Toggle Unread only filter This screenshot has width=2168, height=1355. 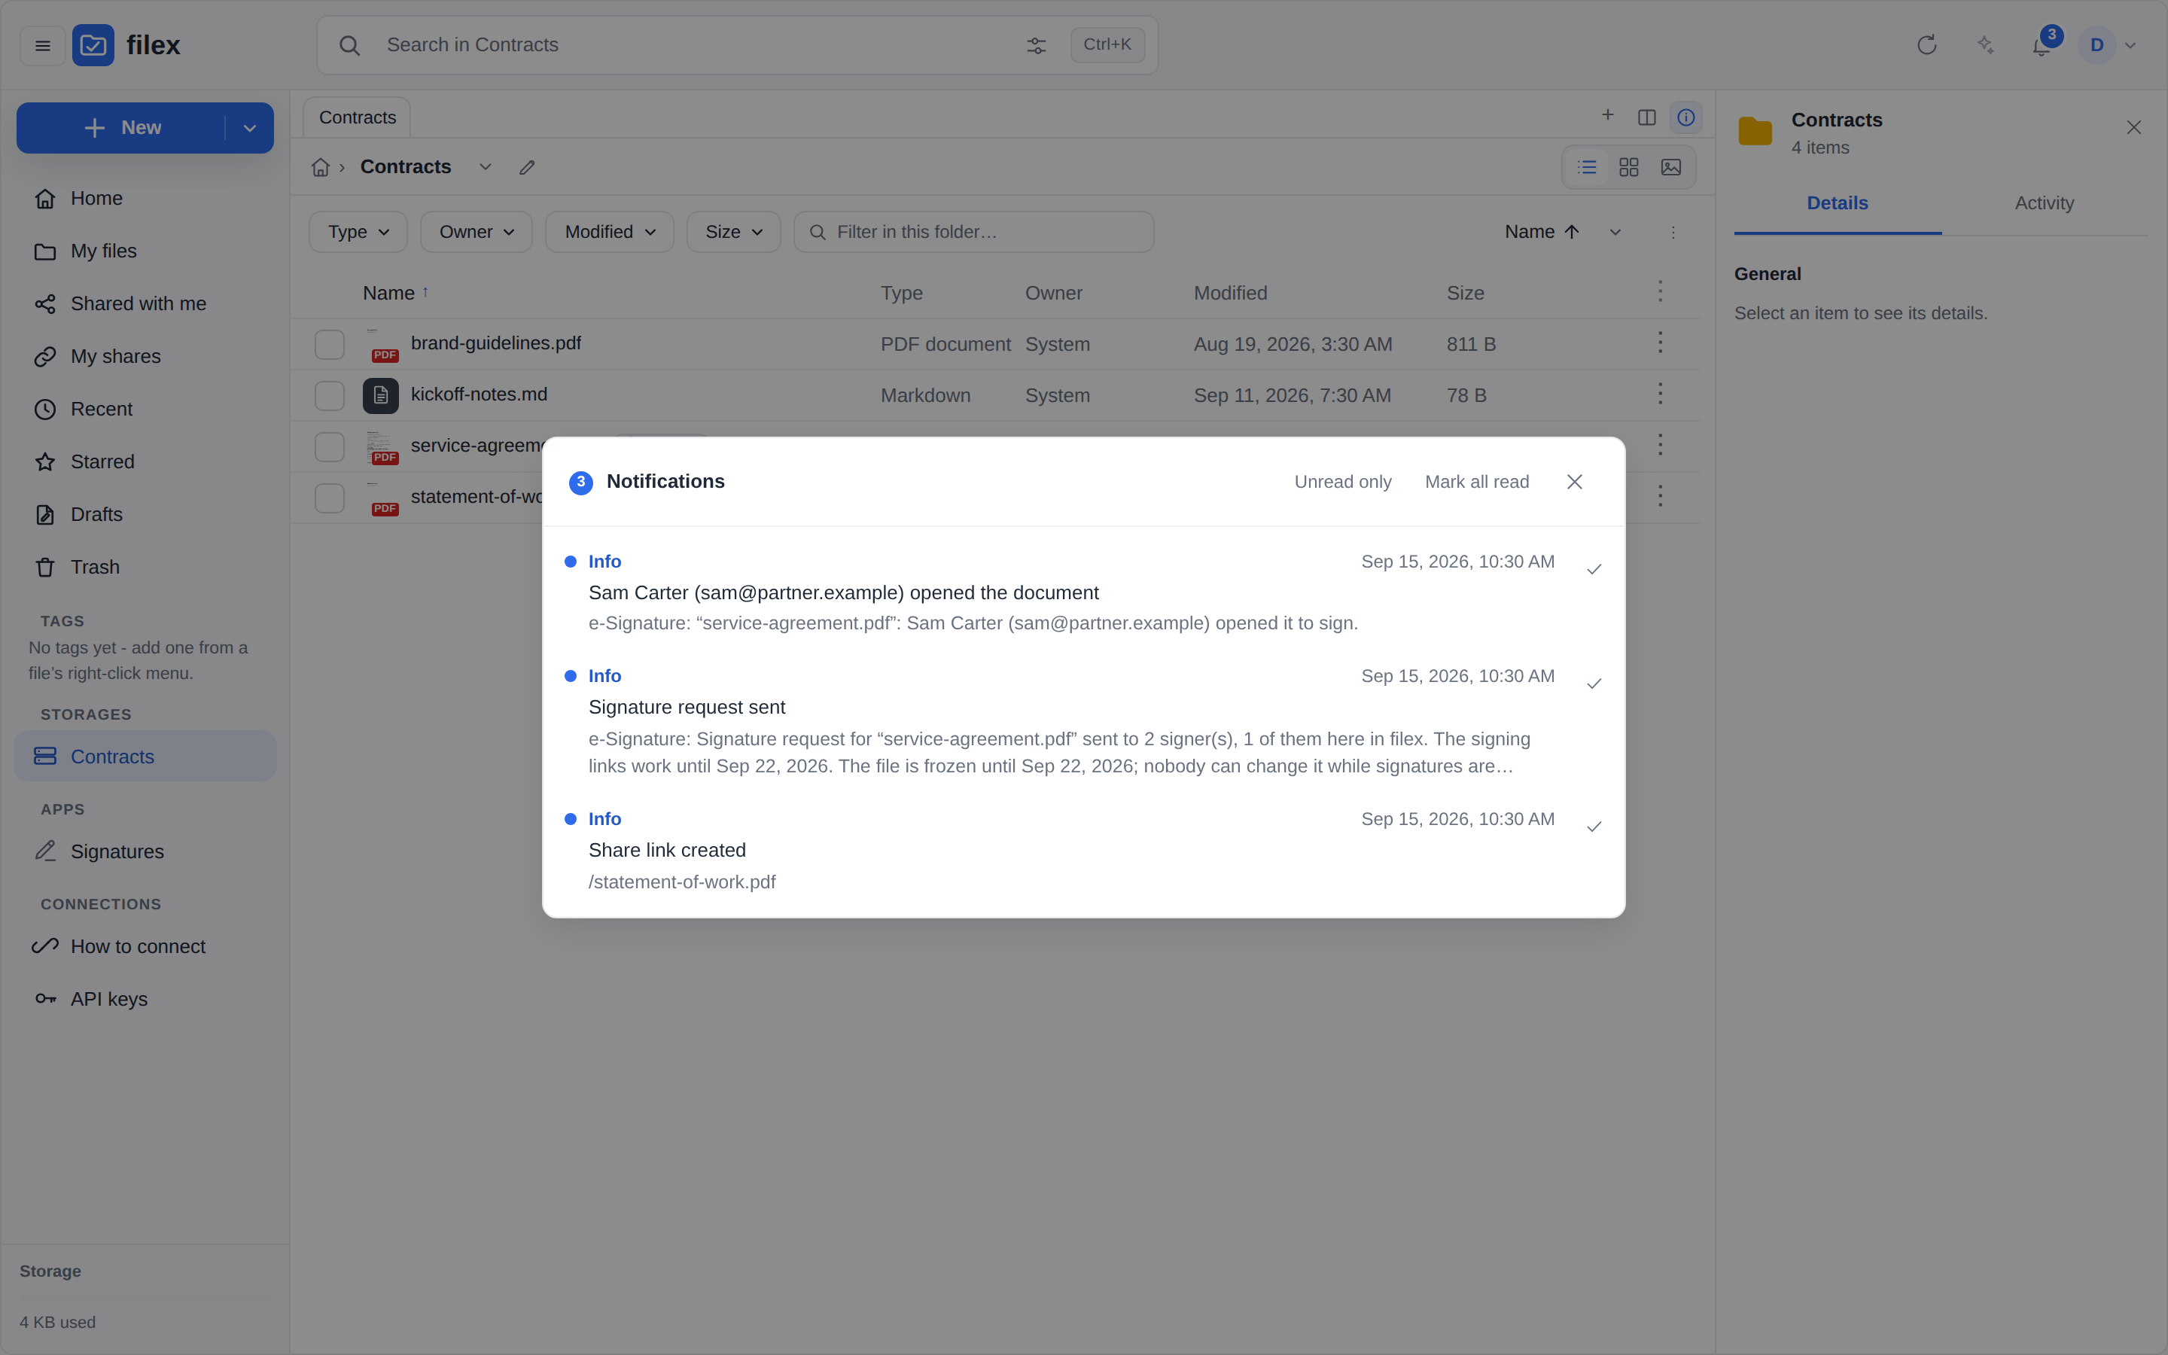pos(1342,482)
